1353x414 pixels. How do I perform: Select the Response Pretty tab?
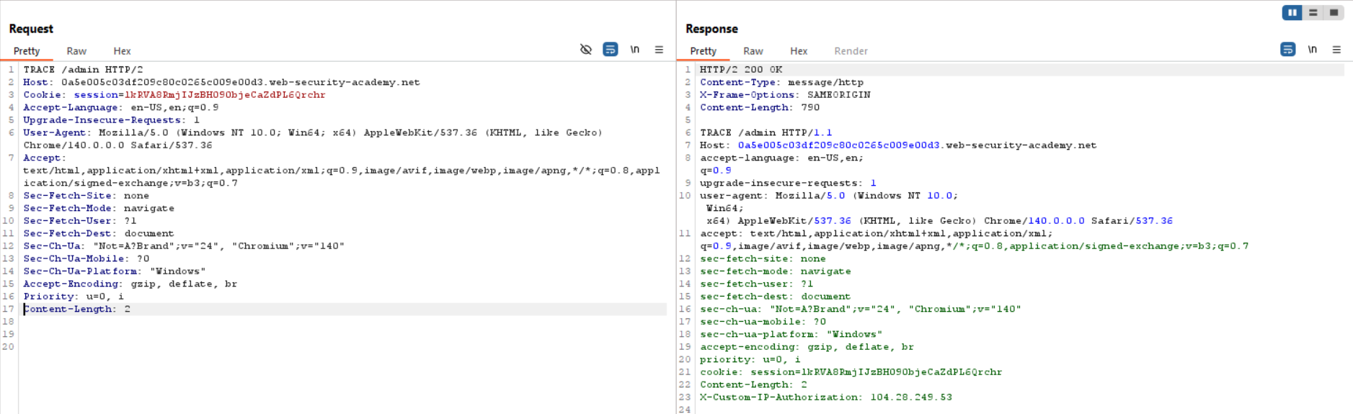click(703, 51)
